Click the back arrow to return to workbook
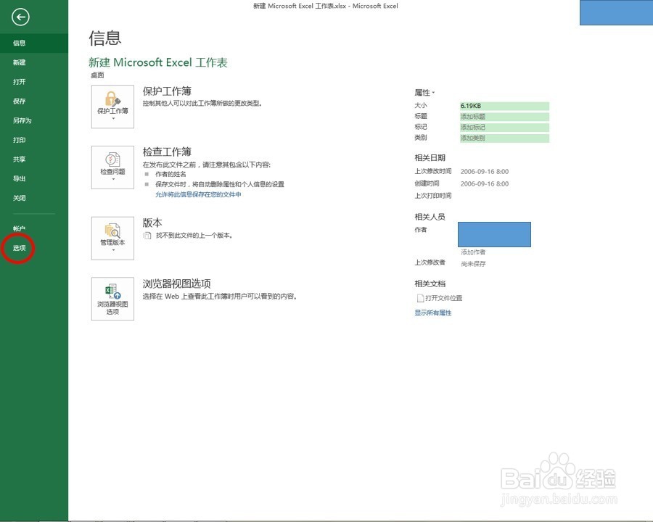Image resolution: width=653 pixels, height=522 pixels. point(20,17)
